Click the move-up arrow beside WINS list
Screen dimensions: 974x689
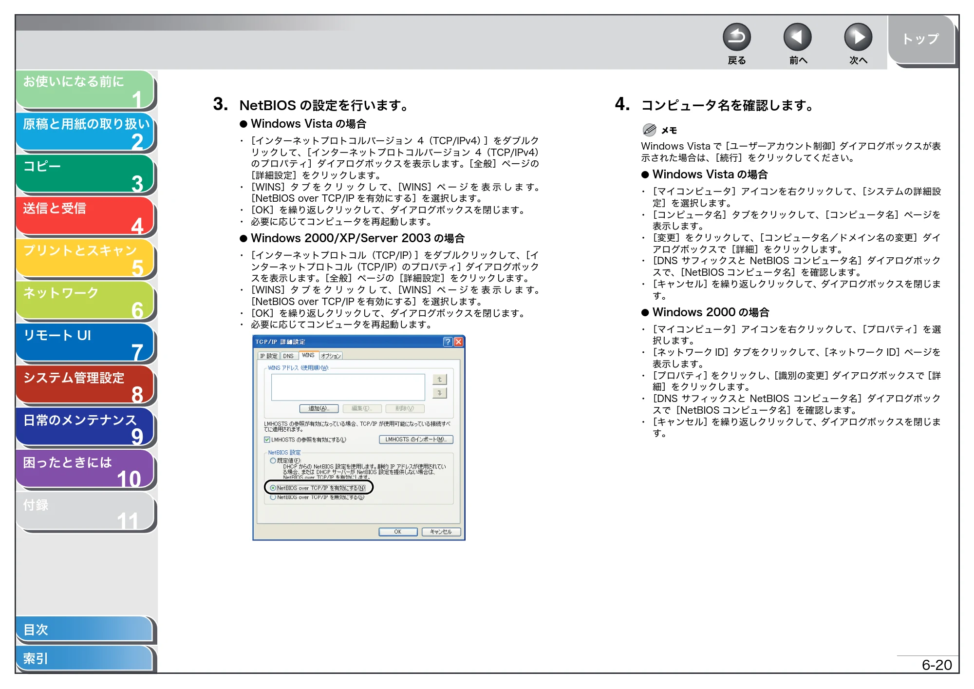click(439, 379)
